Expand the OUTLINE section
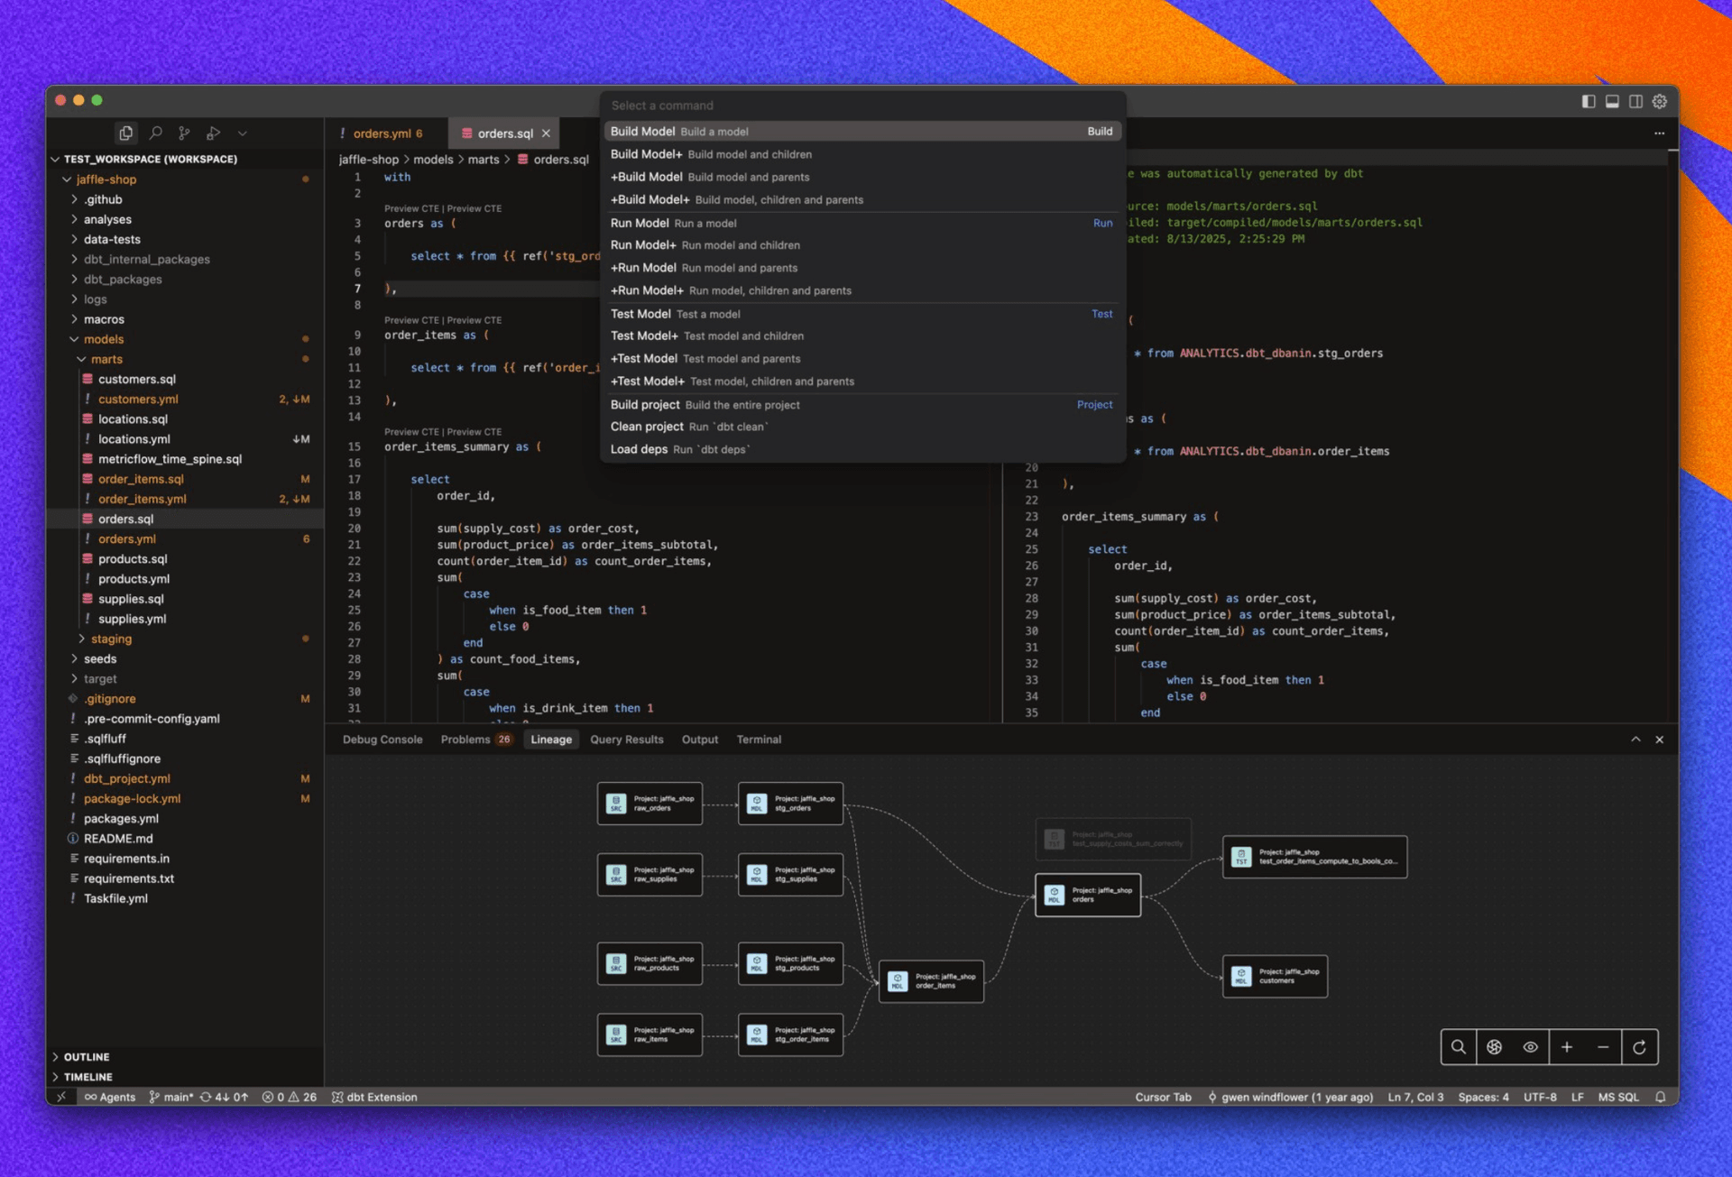Screen dimensions: 1732x1177 [x=88, y=1056]
